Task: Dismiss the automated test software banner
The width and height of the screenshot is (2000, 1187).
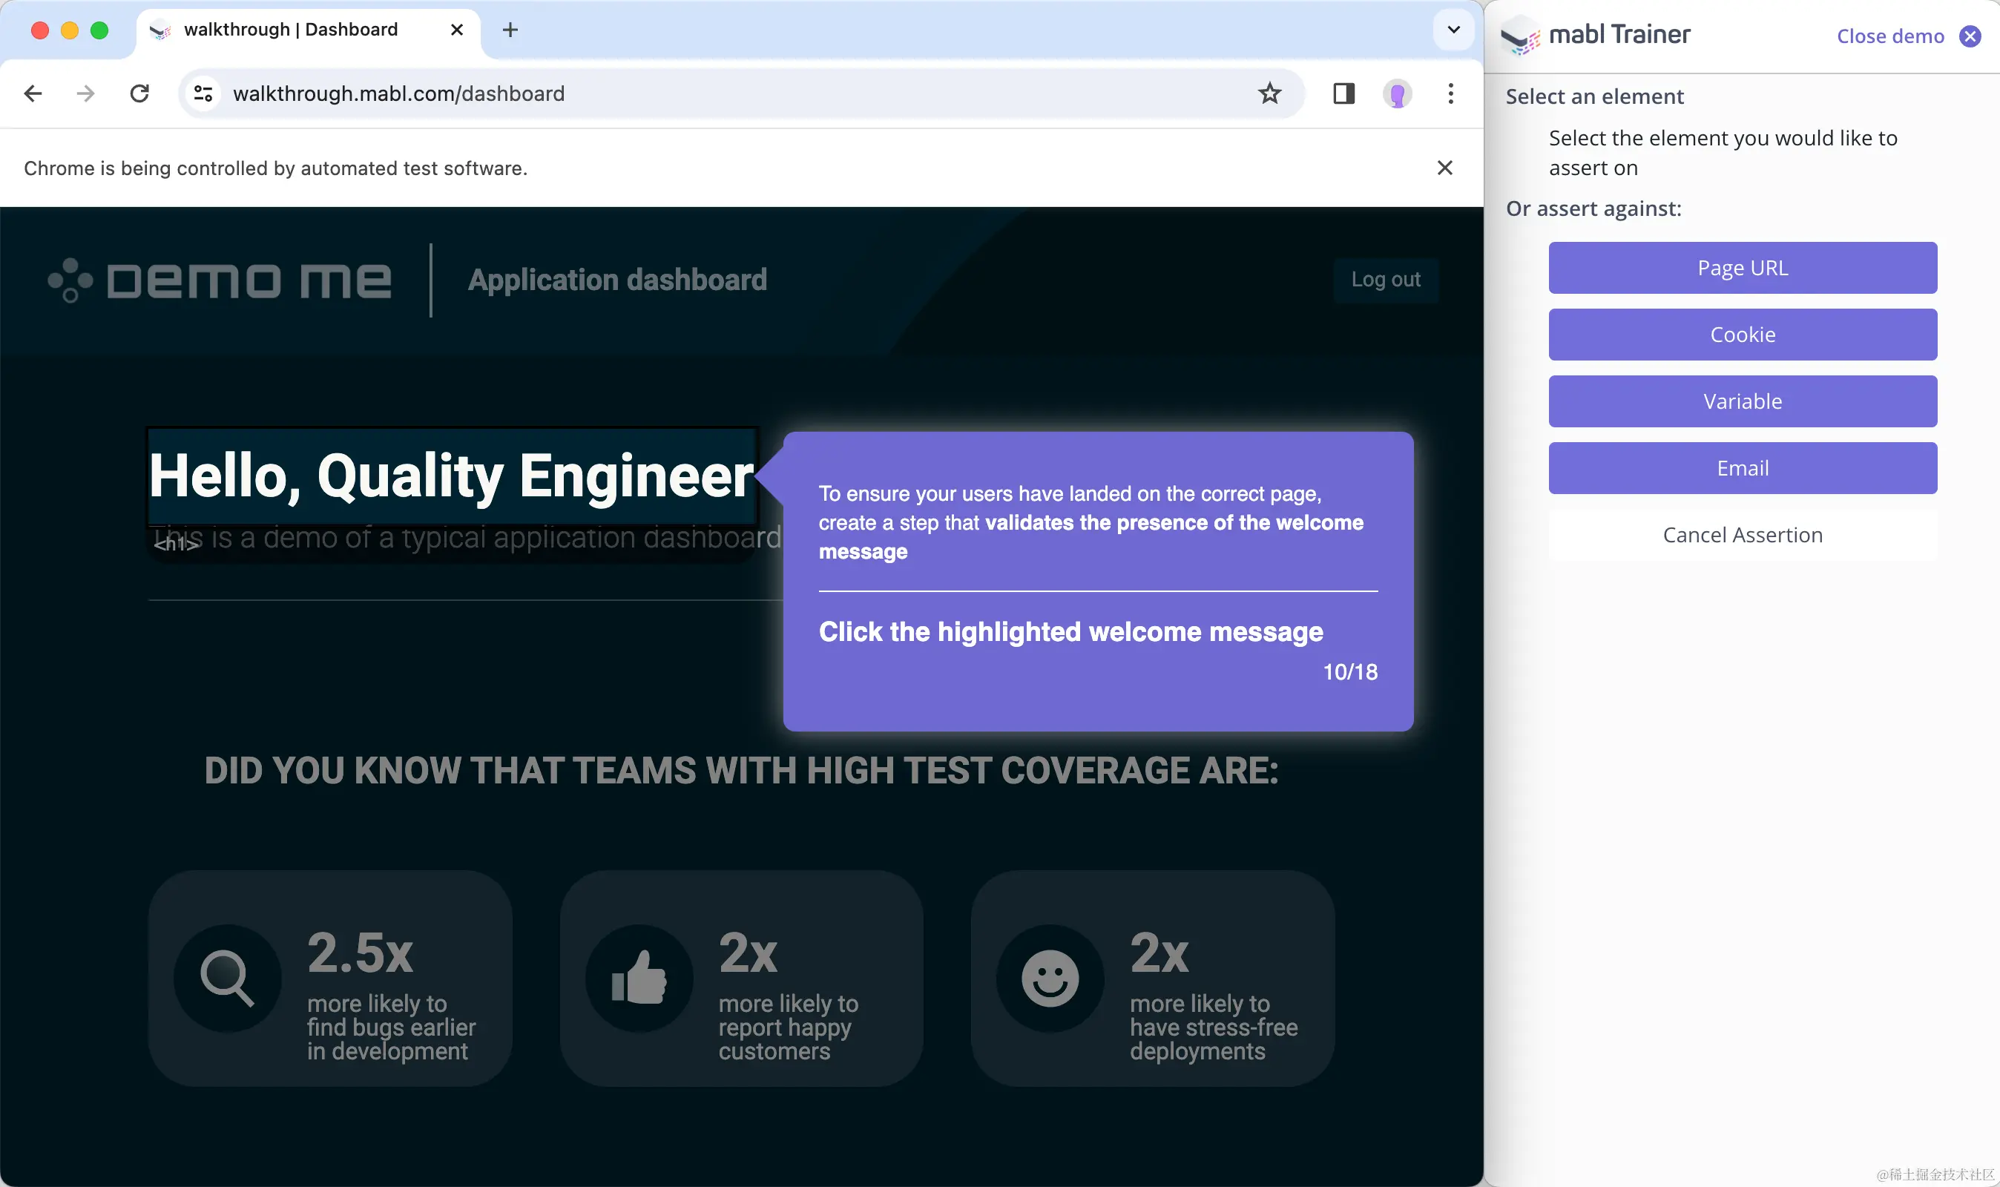Action: [1444, 168]
